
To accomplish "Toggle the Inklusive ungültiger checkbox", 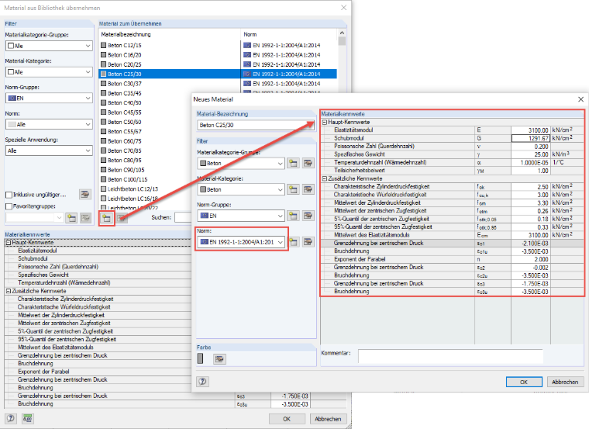I will pos(9,195).
